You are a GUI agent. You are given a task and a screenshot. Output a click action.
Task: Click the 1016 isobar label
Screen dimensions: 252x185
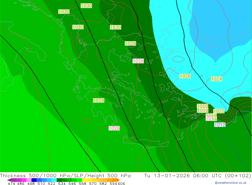tap(211, 115)
